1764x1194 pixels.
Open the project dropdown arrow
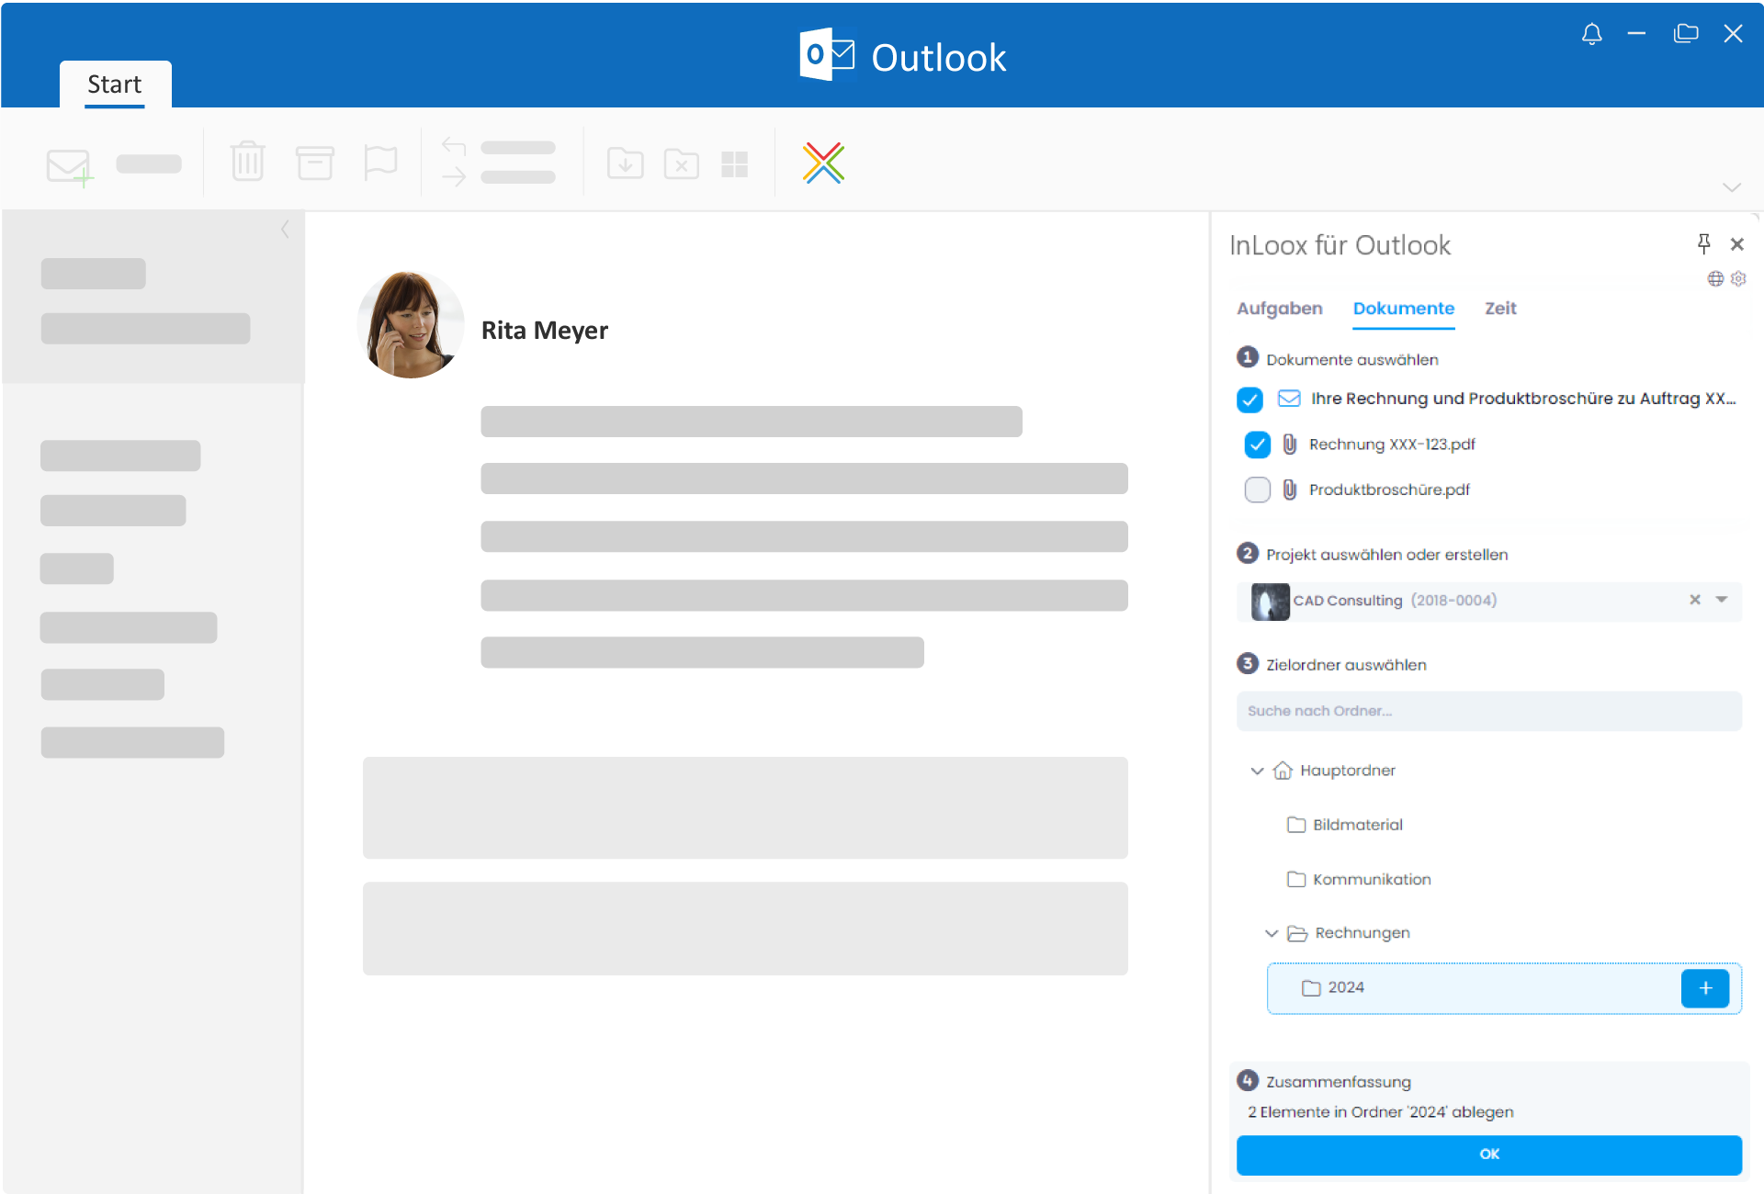[x=1722, y=600]
